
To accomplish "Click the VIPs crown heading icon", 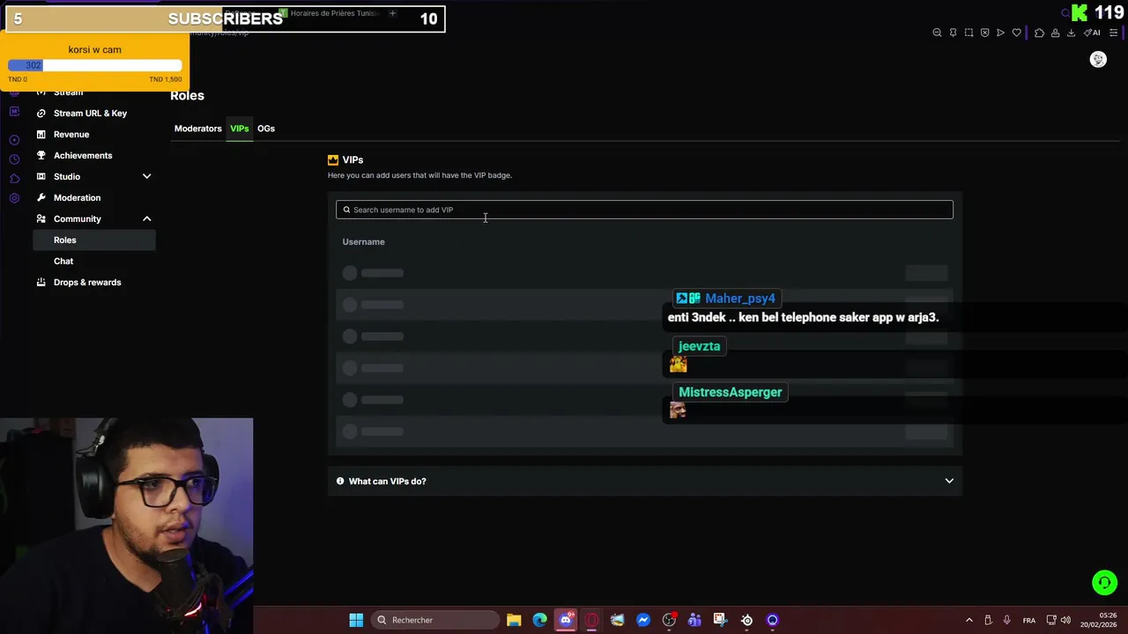I will pyautogui.click(x=333, y=160).
